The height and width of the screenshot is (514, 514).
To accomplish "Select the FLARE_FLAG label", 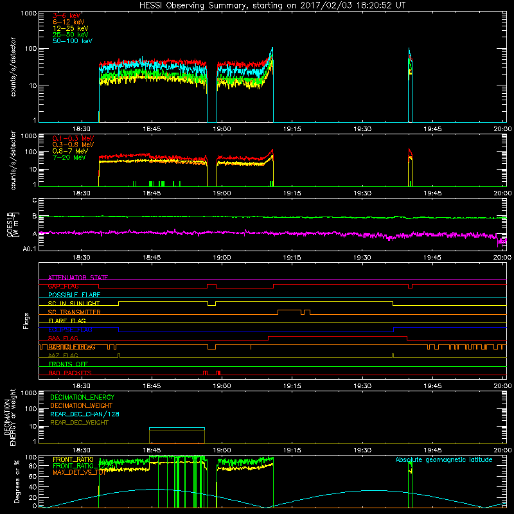I will [x=67, y=321].
